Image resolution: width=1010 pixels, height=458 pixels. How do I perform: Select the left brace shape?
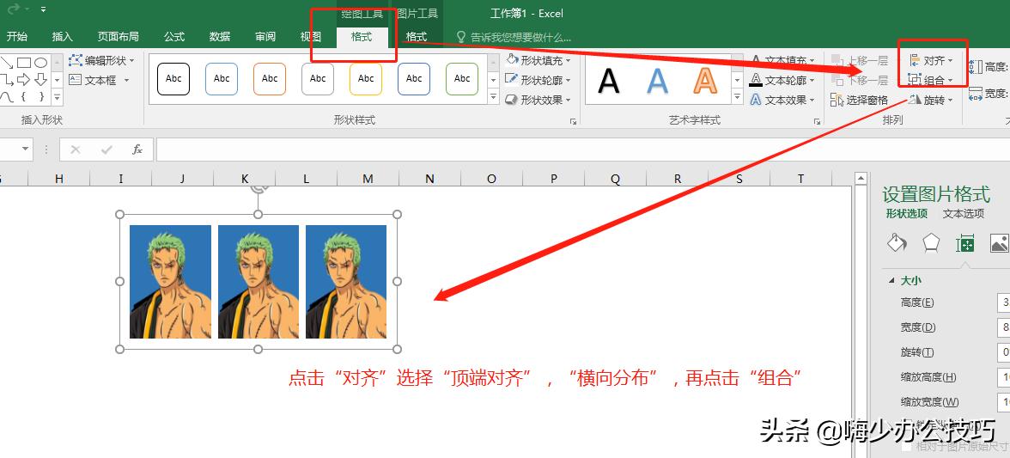point(24,97)
